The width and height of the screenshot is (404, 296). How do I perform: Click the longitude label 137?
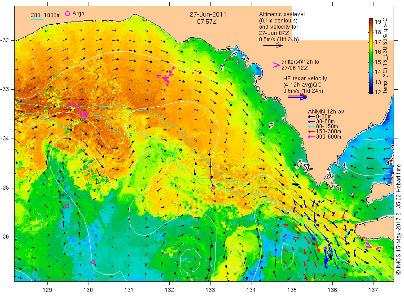point(373,290)
